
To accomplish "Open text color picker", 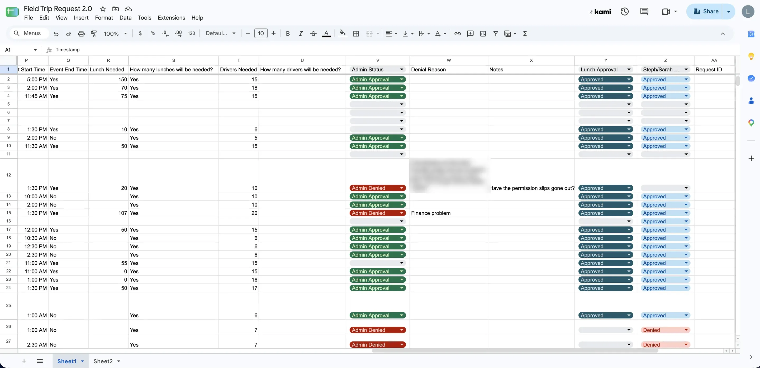I will 326,33.
